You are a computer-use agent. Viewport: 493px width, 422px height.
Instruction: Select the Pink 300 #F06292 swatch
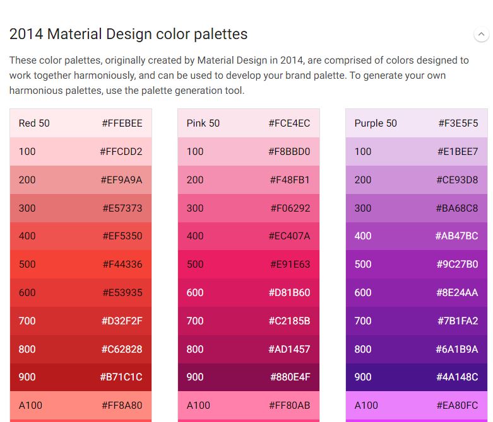coord(249,208)
